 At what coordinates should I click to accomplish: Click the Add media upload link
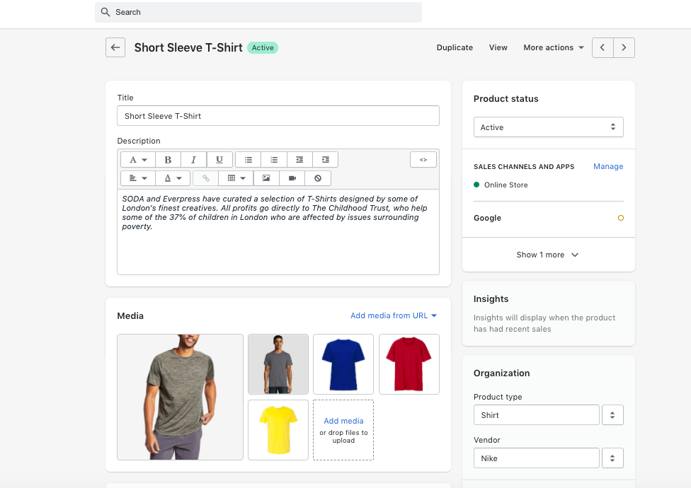point(343,421)
